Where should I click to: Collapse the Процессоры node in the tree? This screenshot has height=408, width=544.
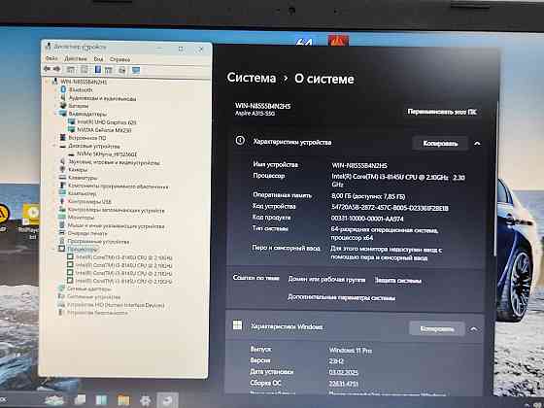coord(54,249)
